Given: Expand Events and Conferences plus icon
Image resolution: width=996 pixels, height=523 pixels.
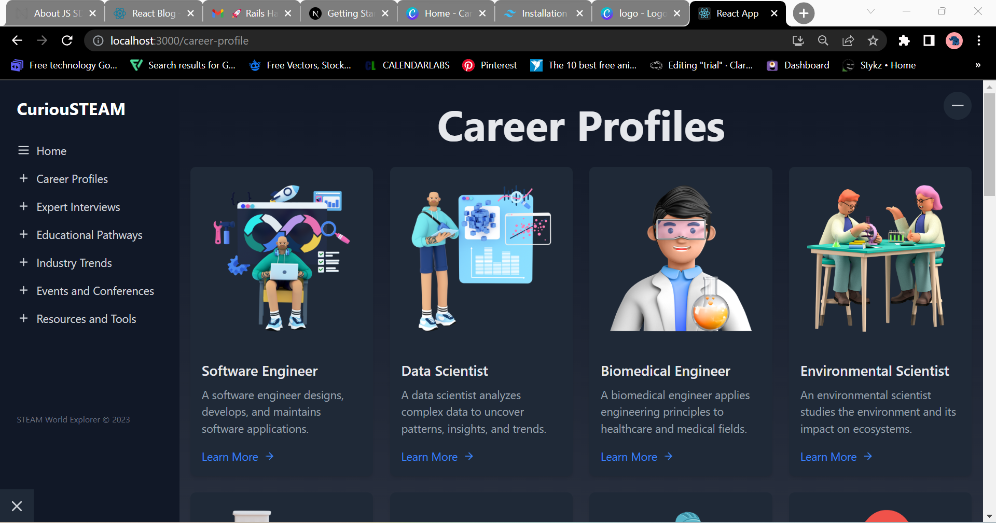Looking at the screenshot, I should click(x=23, y=290).
